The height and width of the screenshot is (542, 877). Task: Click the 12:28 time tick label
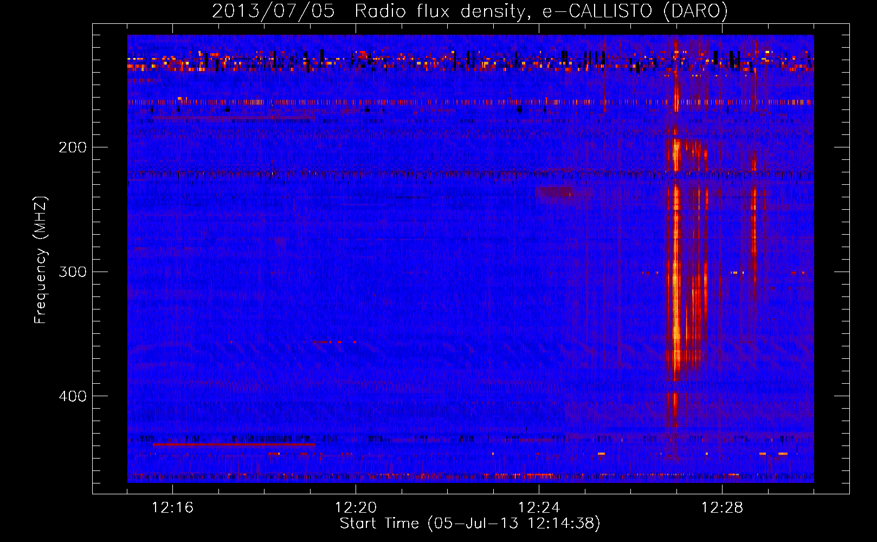click(722, 508)
